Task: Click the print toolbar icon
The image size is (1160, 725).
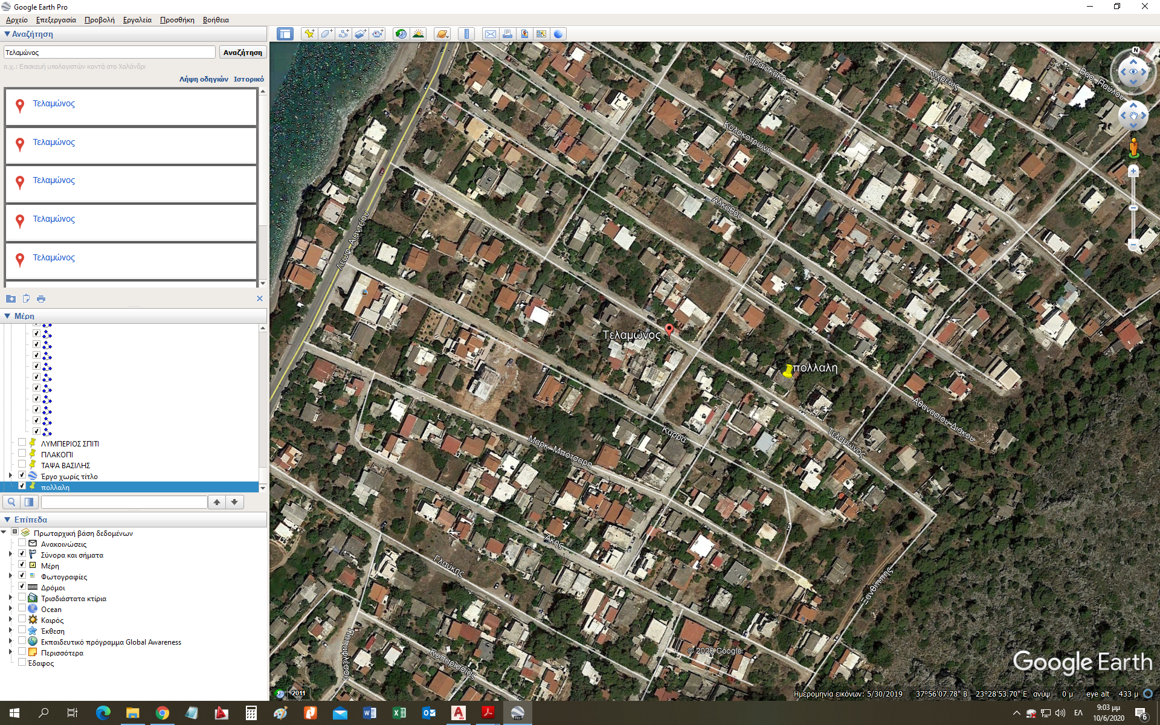Action: click(507, 34)
